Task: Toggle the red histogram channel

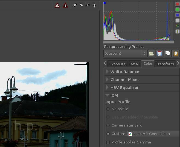Action: 178,4
